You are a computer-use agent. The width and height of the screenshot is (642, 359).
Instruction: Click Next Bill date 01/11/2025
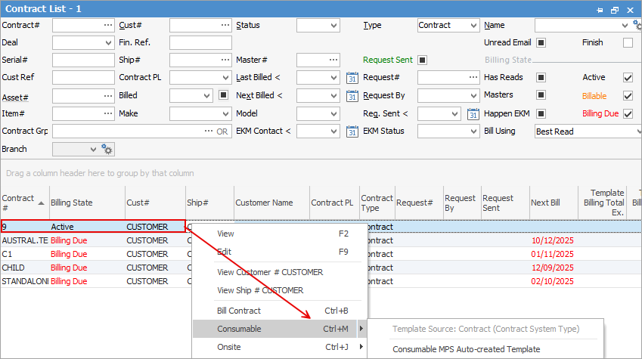tap(552, 254)
